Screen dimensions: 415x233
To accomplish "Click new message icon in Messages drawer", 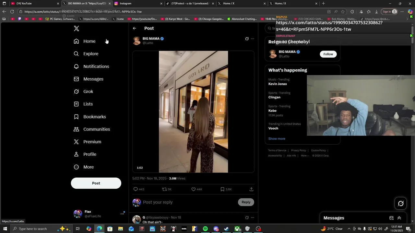I will (x=391, y=218).
